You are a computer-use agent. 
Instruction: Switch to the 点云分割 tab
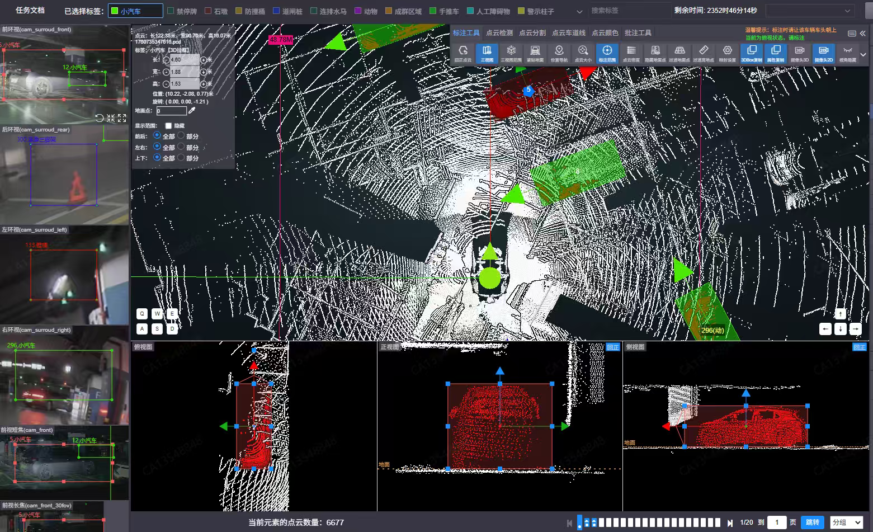[532, 33]
